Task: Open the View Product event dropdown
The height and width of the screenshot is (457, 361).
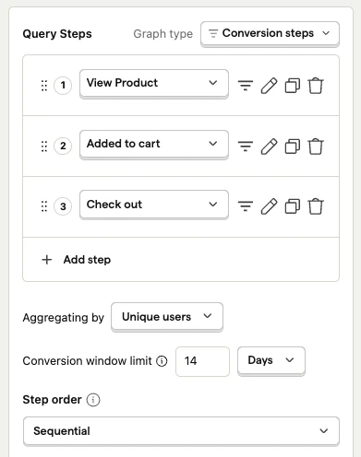Action: click(x=154, y=83)
